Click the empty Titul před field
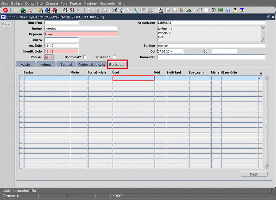 click(61, 23)
